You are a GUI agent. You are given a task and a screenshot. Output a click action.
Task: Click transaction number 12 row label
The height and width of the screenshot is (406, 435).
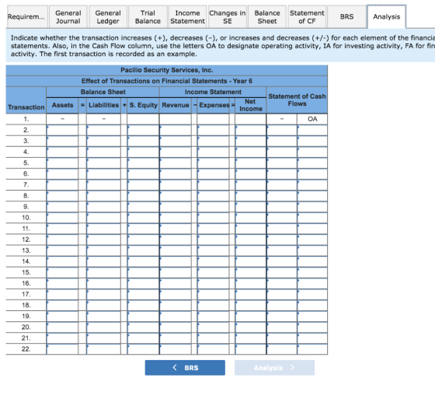pyautogui.click(x=26, y=240)
